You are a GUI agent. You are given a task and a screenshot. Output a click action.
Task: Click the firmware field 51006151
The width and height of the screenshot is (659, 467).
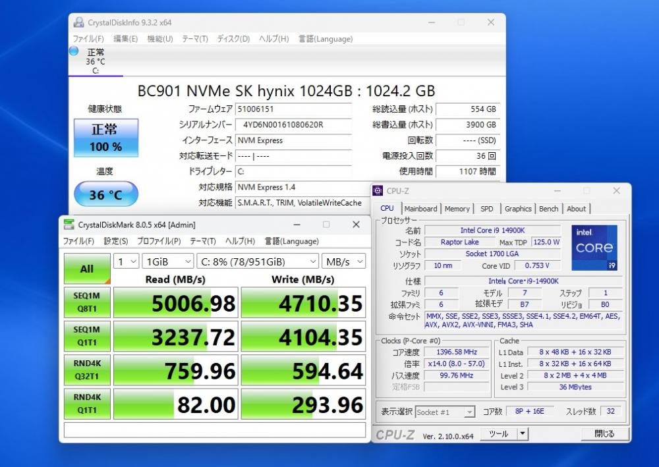[x=293, y=109]
